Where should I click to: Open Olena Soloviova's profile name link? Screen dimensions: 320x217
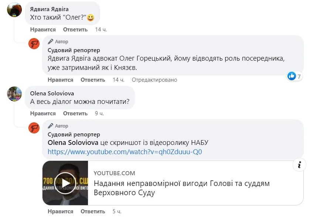pos(52,94)
